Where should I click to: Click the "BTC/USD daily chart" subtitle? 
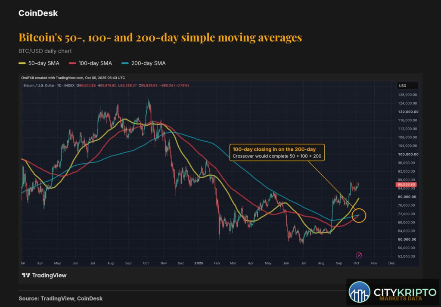(45, 51)
